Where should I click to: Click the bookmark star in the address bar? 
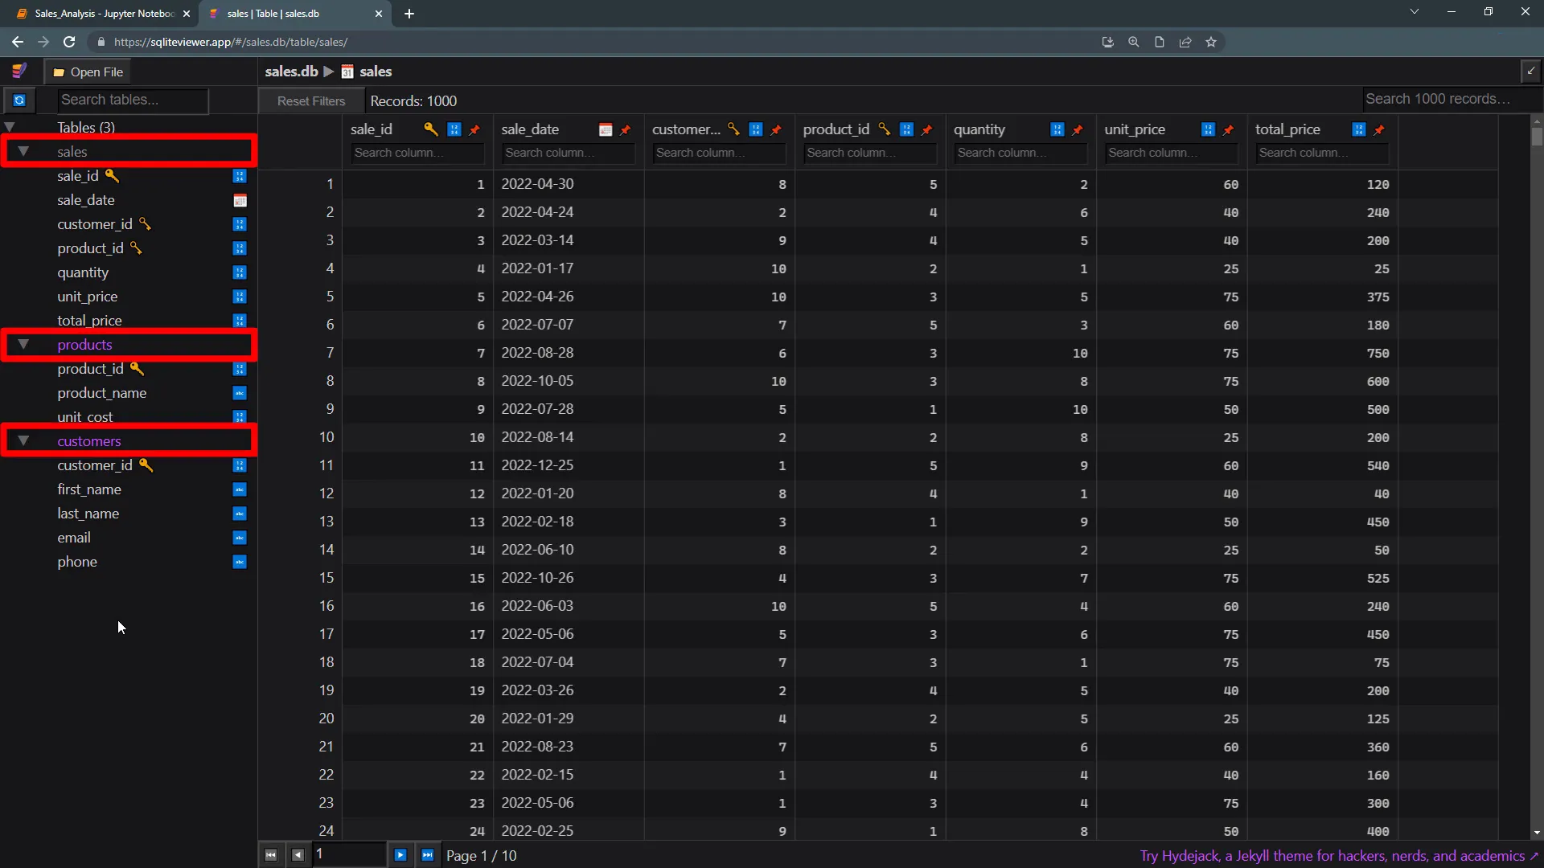click(x=1212, y=42)
